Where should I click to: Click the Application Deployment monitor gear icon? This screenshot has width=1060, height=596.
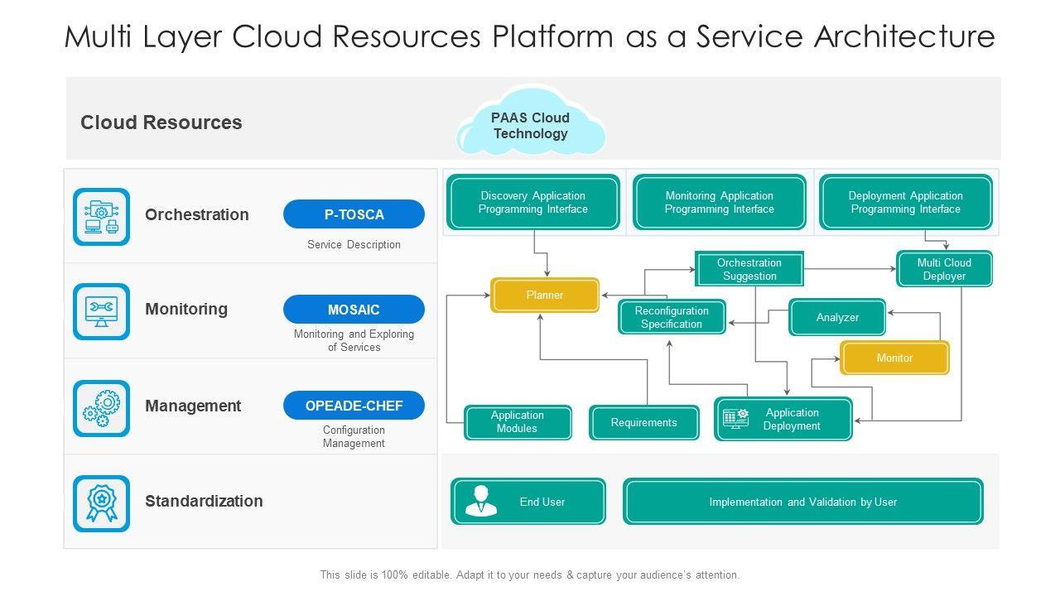tap(735, 419)
